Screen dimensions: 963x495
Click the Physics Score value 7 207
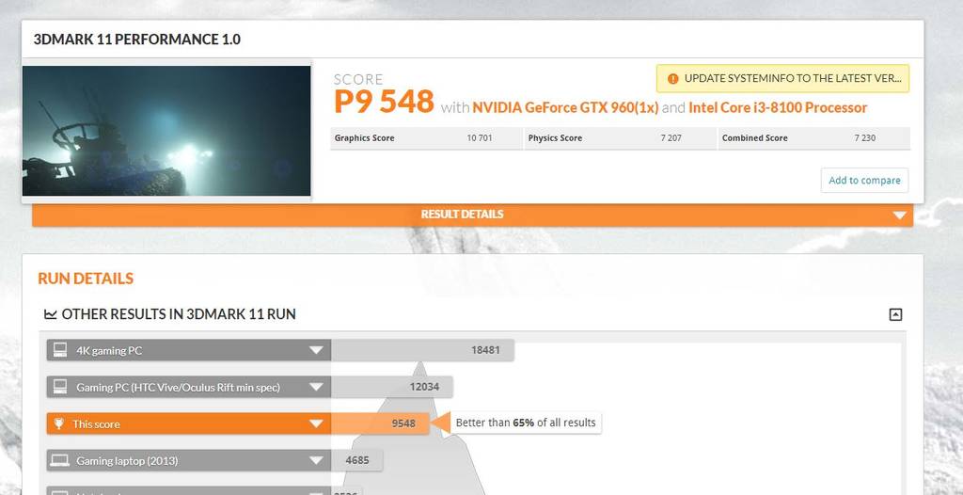[671, 138]
